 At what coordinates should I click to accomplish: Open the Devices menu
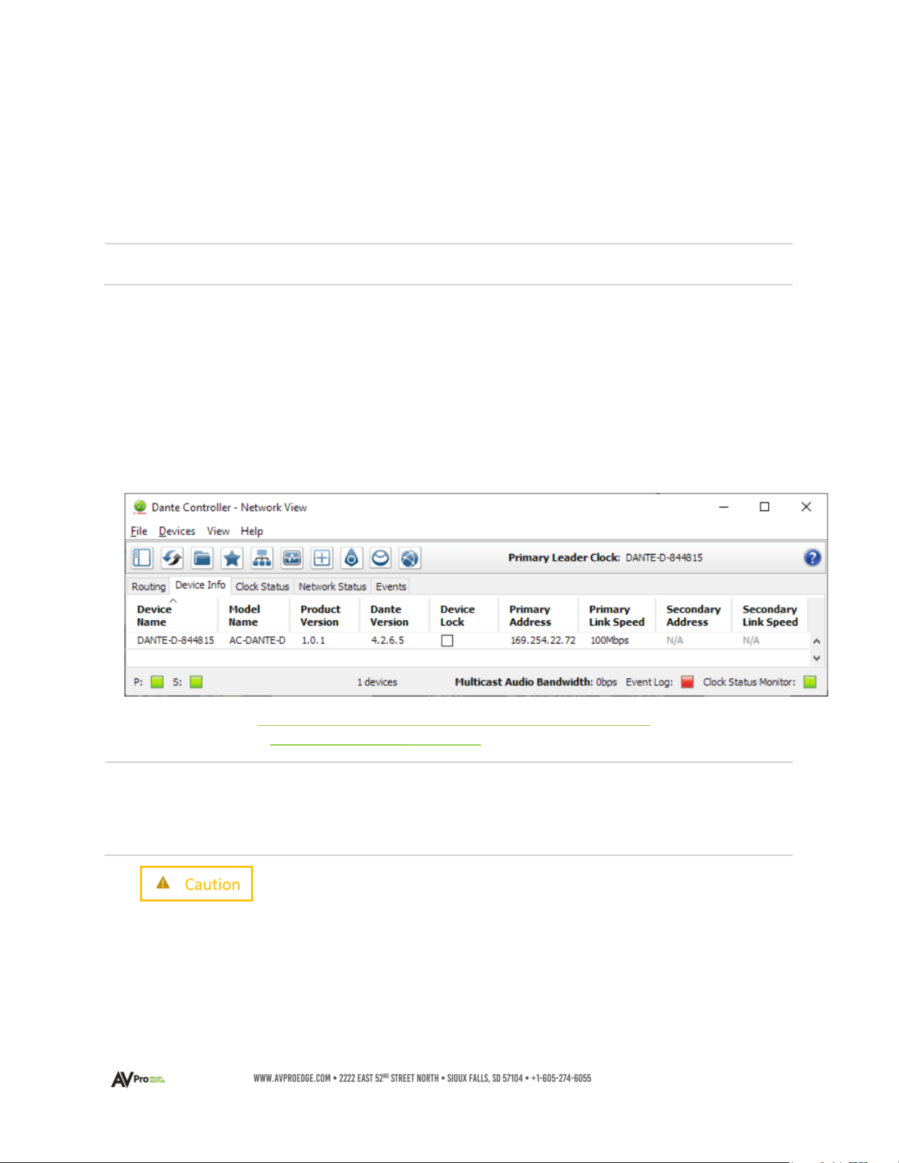click(177, 531)
